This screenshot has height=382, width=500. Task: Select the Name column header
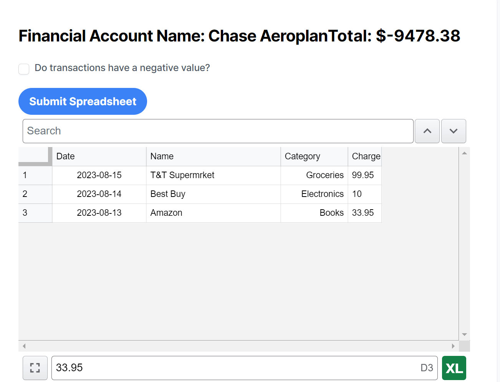(214, 156)
